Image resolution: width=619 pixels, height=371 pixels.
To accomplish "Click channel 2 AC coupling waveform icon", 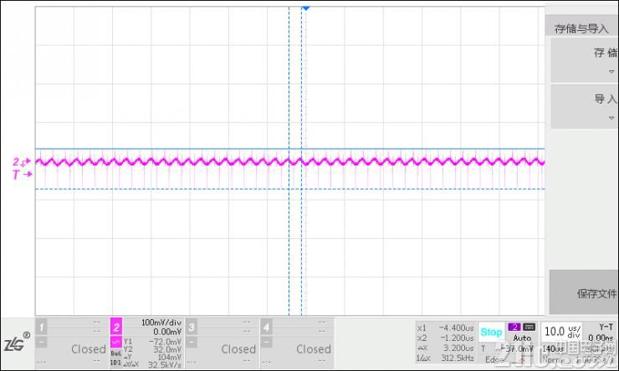I will 116,342.
